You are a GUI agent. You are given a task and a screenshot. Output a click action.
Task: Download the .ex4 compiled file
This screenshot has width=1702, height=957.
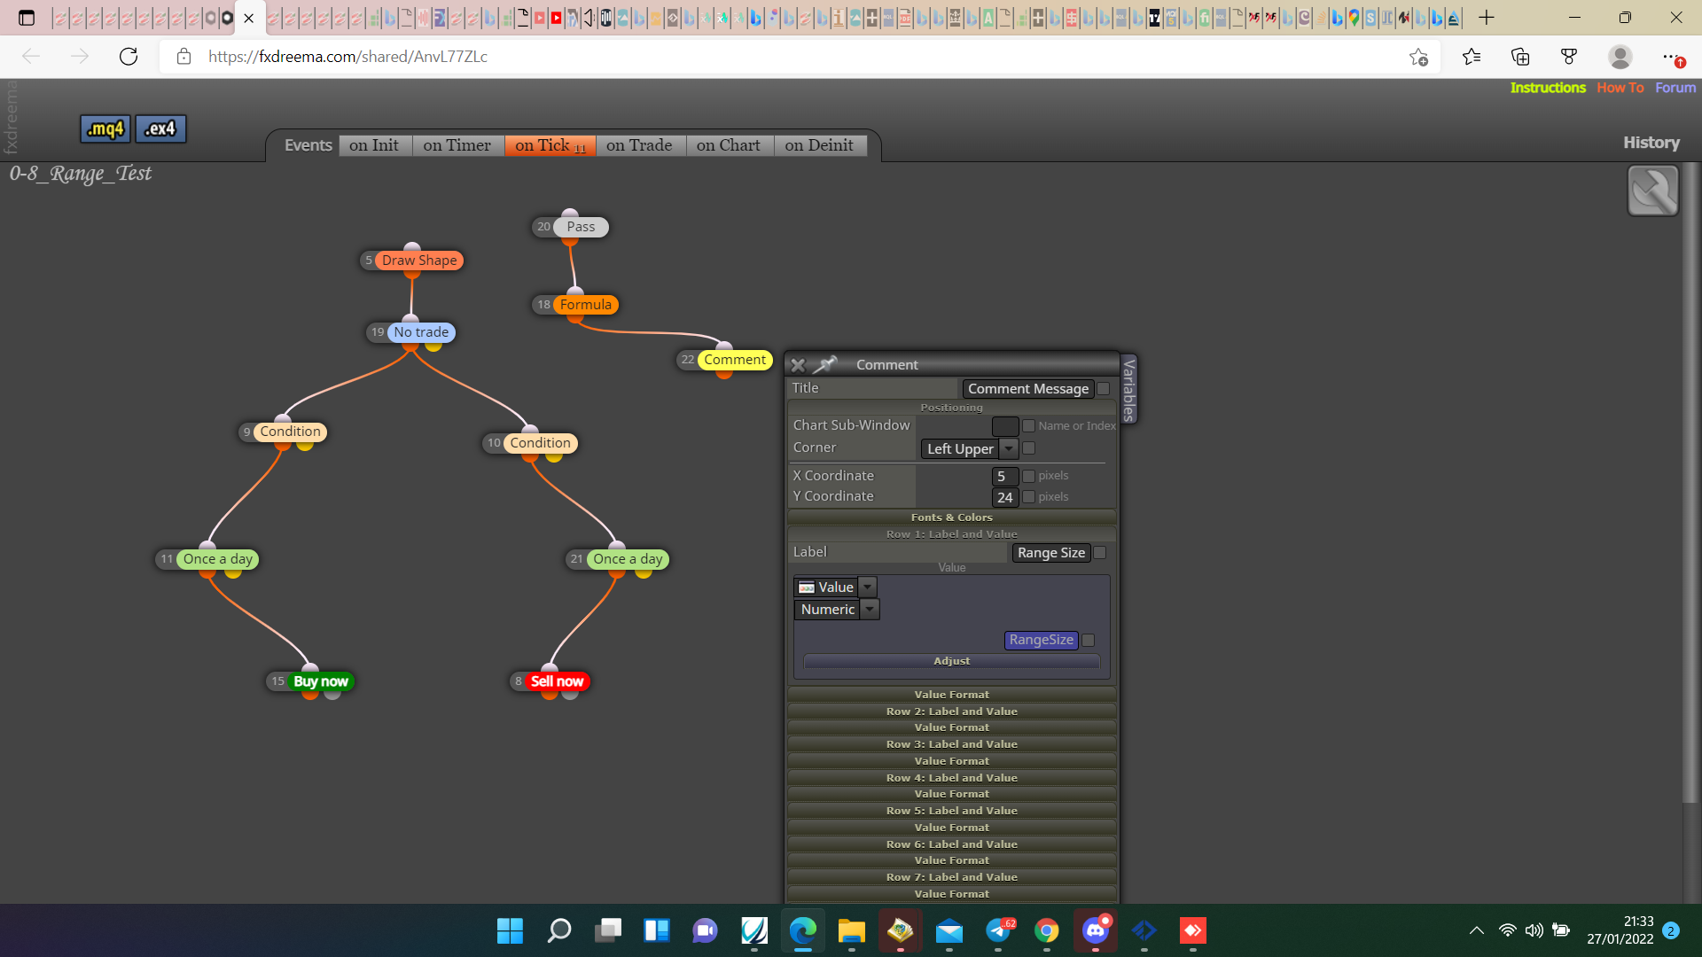tap(160, 128)
